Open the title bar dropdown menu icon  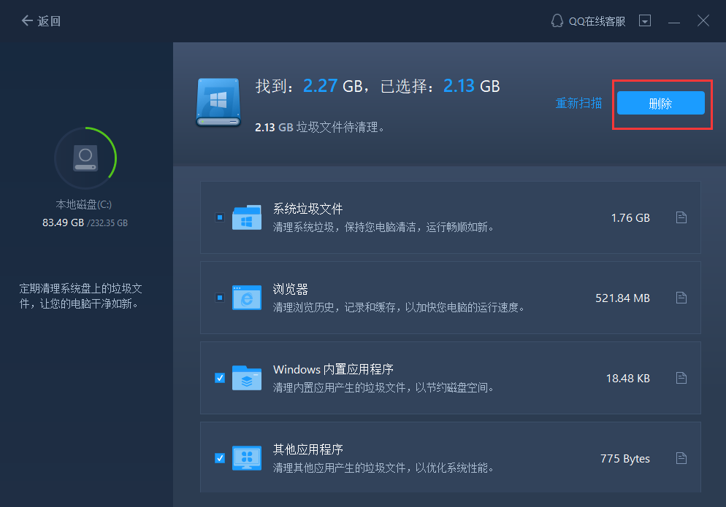coord(645,21)
